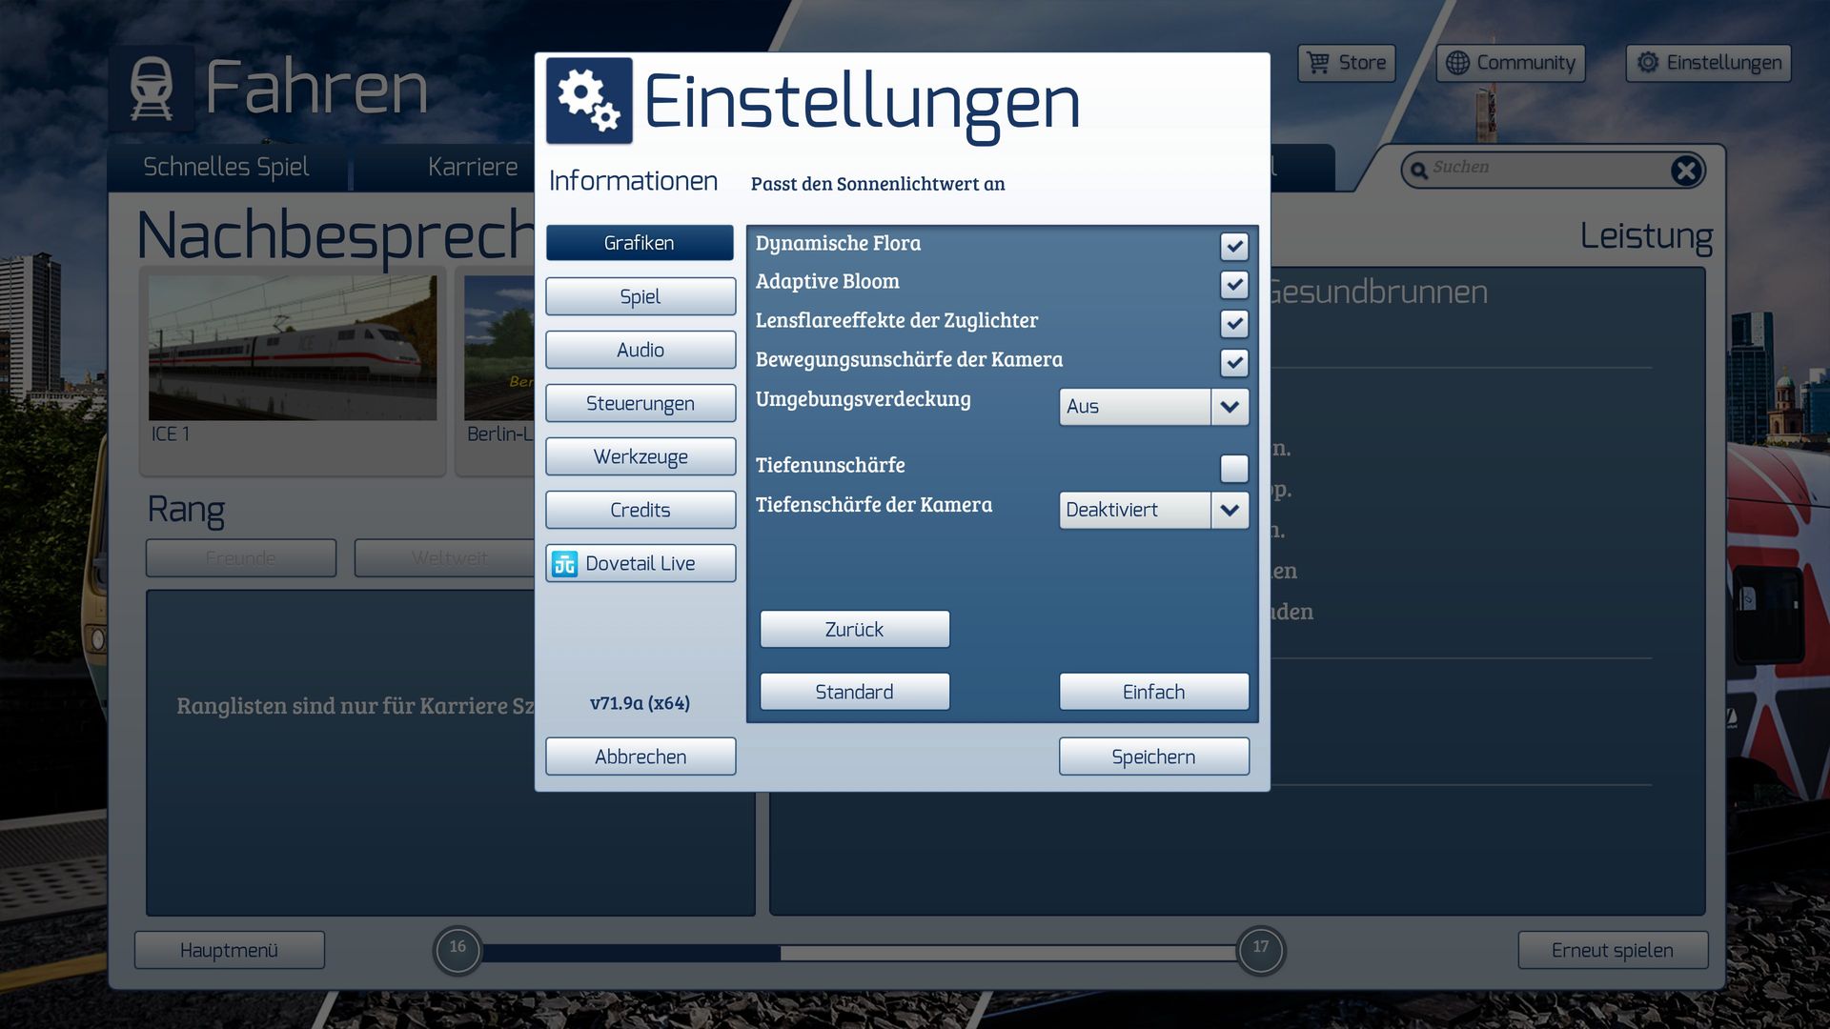Expand the Tiefenschärfe der Kamera dropdown
This screenshot has width=1830, height=1029.
click(x=1230, y=511)
